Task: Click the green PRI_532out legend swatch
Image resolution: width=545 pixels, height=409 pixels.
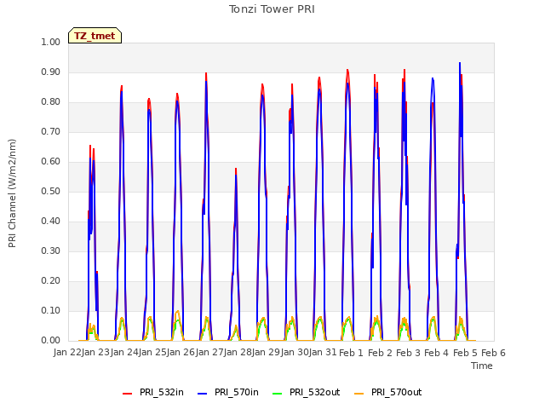Action: click(278, 394)
